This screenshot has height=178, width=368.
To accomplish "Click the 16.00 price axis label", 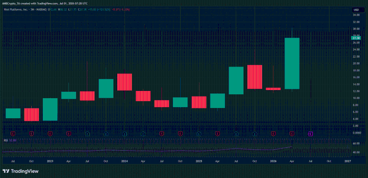I will click(356, 77).
